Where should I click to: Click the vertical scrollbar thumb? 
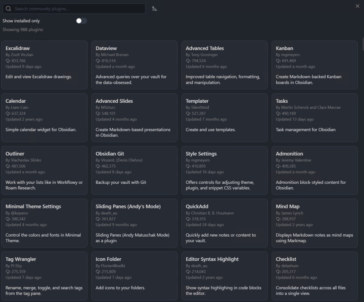click(363, 44)
